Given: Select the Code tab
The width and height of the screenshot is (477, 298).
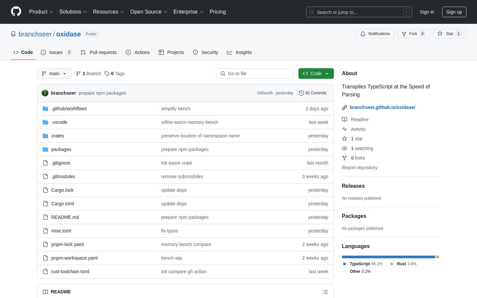Looking at the screenshot, I should 23,52.
